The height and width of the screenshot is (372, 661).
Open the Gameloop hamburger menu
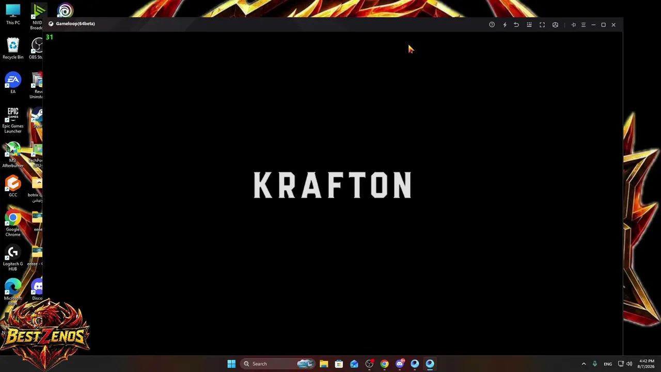tap(584, 25)
